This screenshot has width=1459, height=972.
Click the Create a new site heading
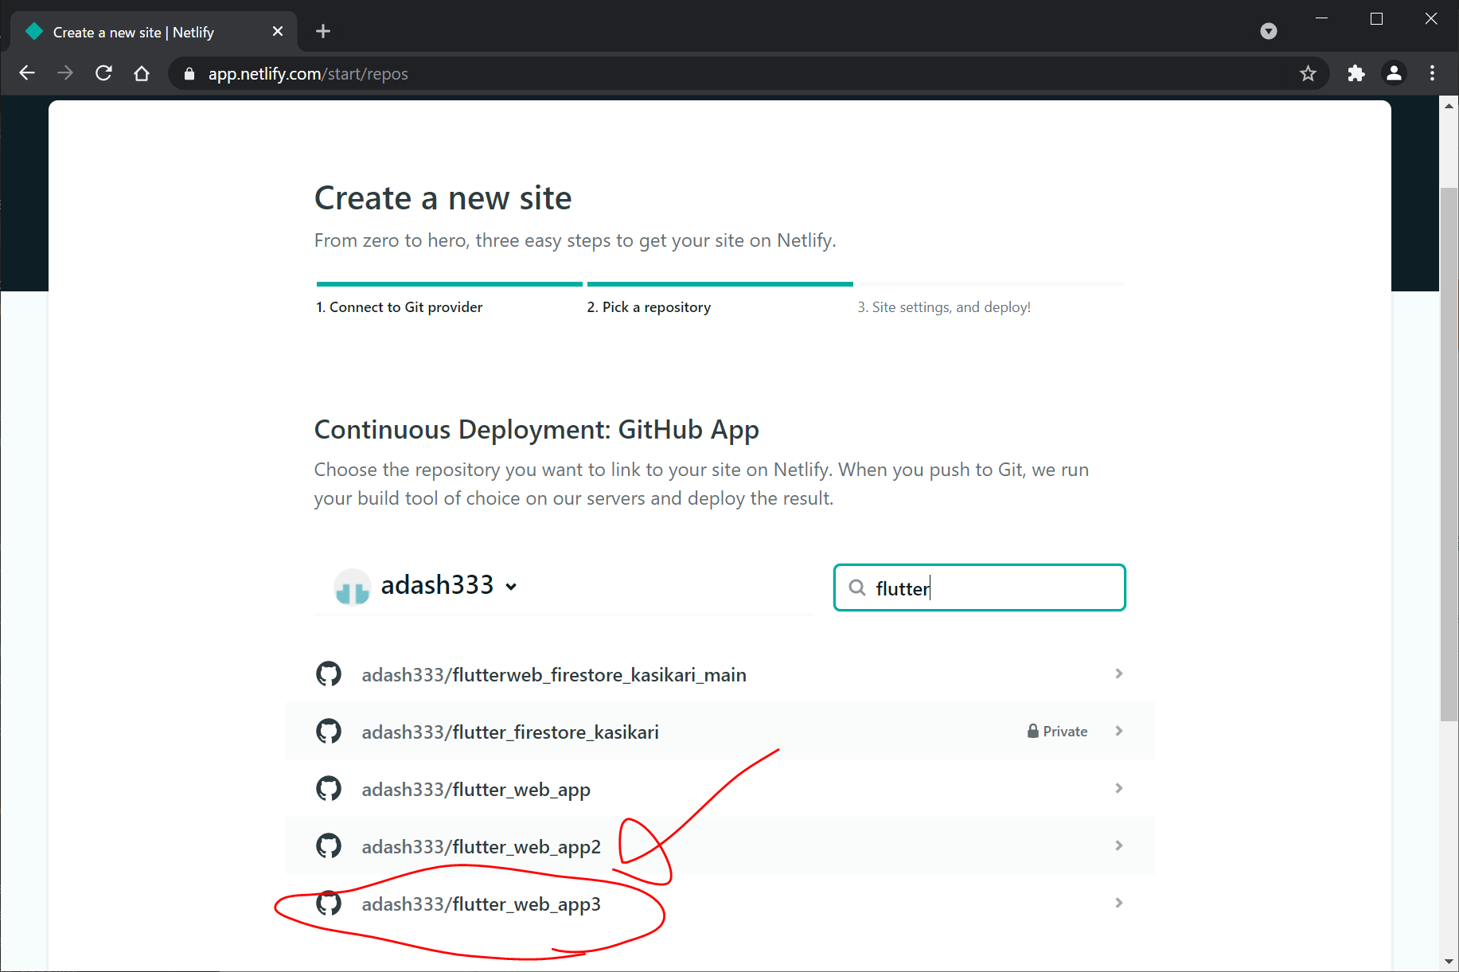click(x=443, y=198)
